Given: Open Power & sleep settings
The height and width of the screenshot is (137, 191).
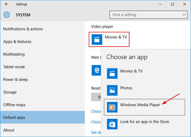Looking at the screenshot, I should 16,80.
